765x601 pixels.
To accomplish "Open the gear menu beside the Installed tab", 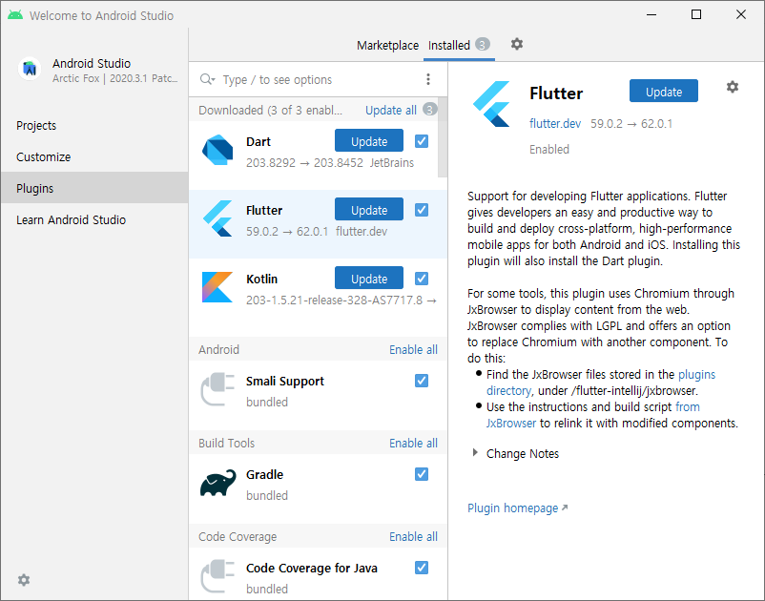I will 517,45.
